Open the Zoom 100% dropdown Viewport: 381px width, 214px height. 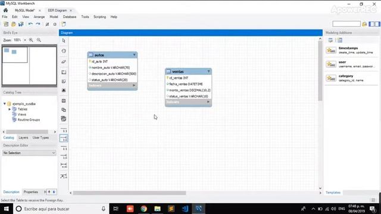(x=25, y=40)
